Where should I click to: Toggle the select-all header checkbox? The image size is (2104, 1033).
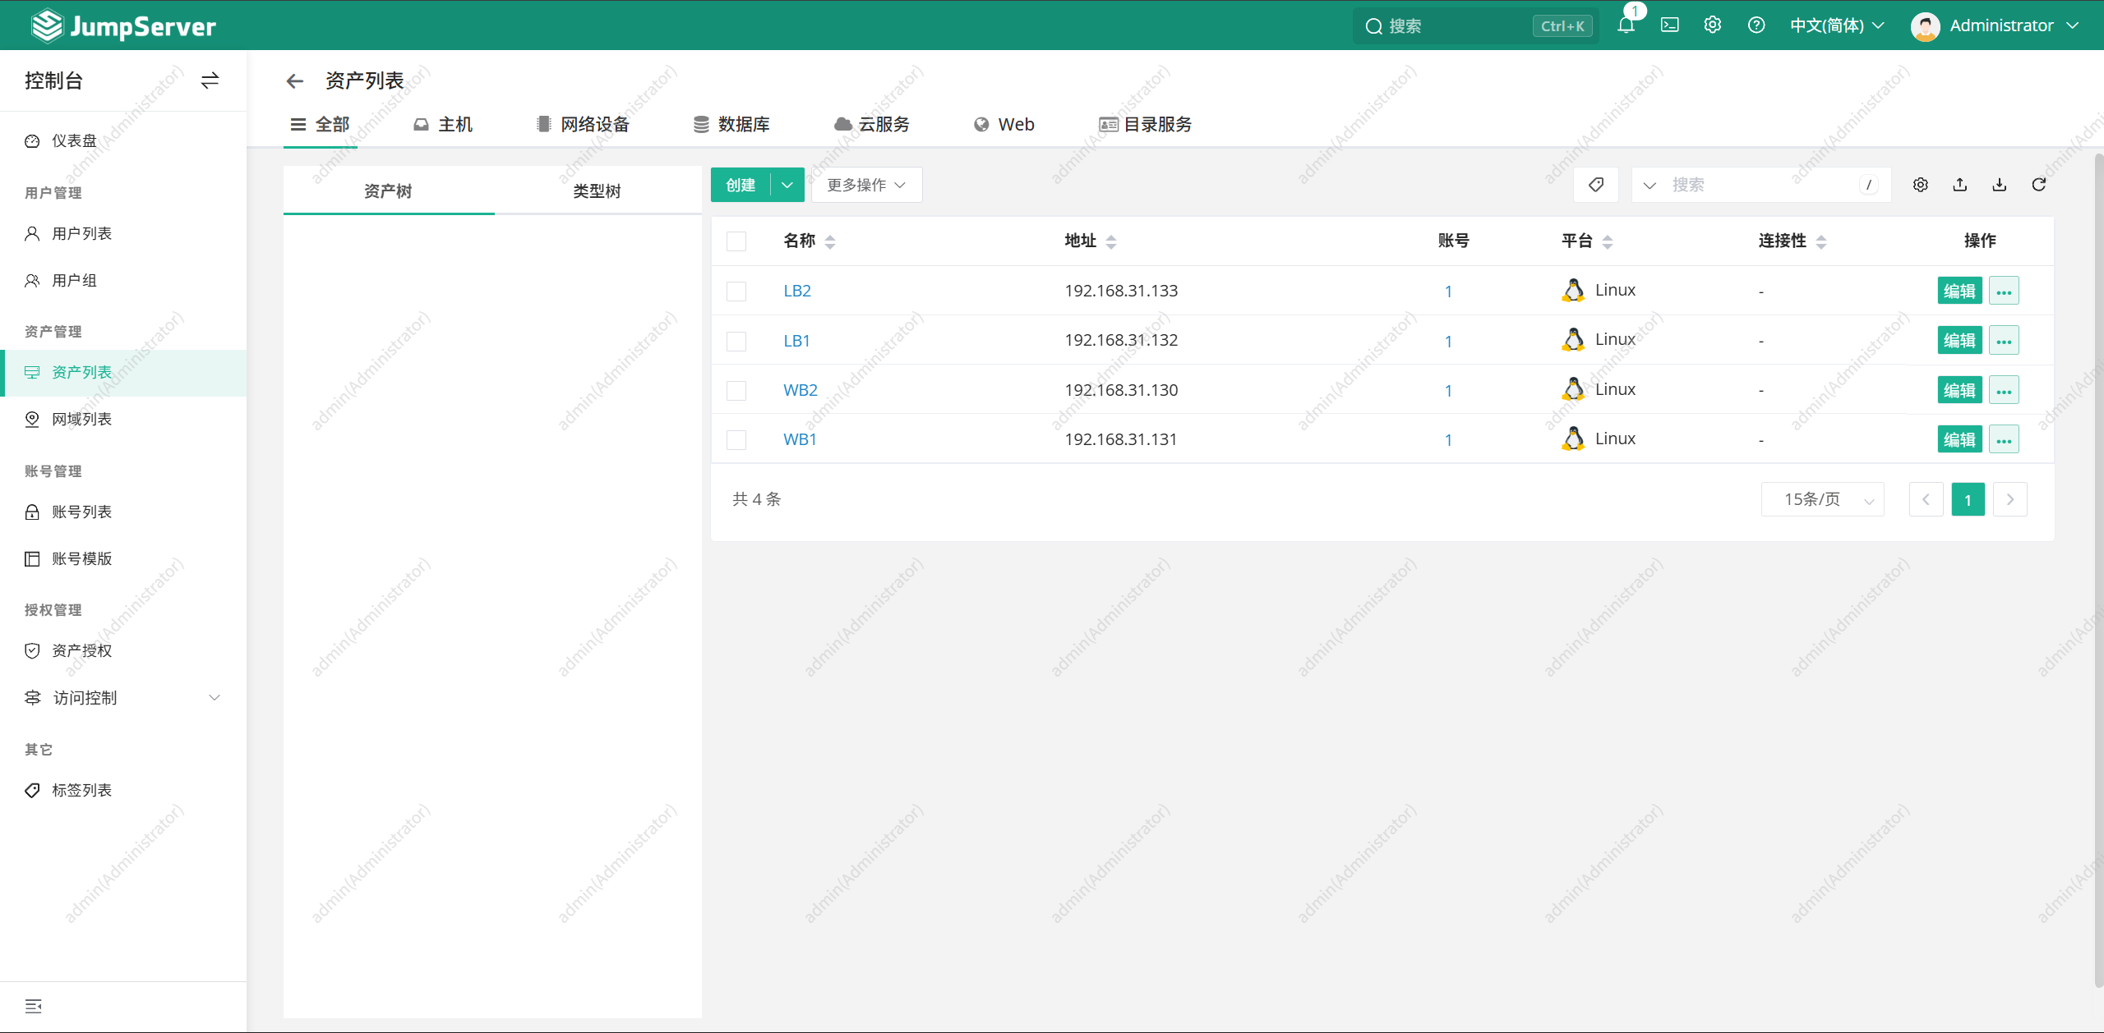(x=736, y=241)
